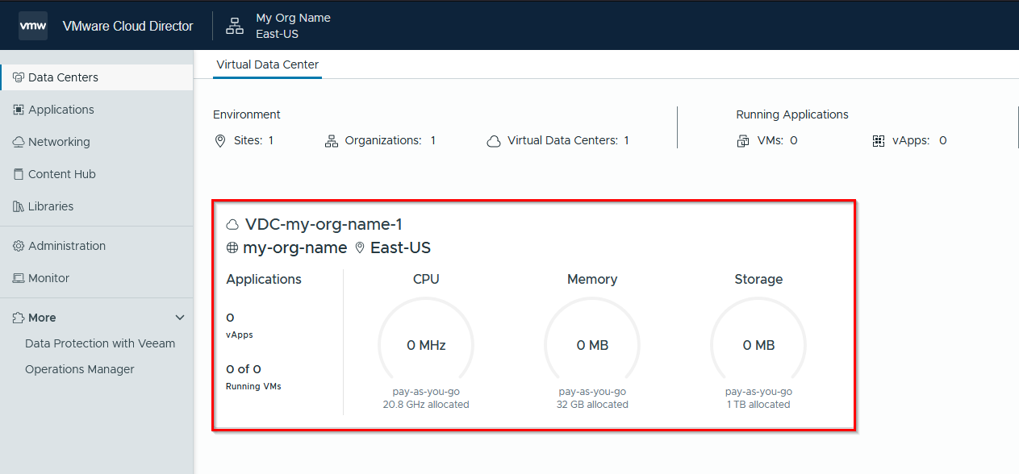Click the vApps grid icon
Viewport: 1019px width, 474px height.
tap(879, 141)
